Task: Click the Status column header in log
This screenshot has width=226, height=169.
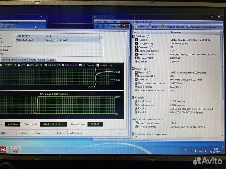Action: tap(72, 36)
